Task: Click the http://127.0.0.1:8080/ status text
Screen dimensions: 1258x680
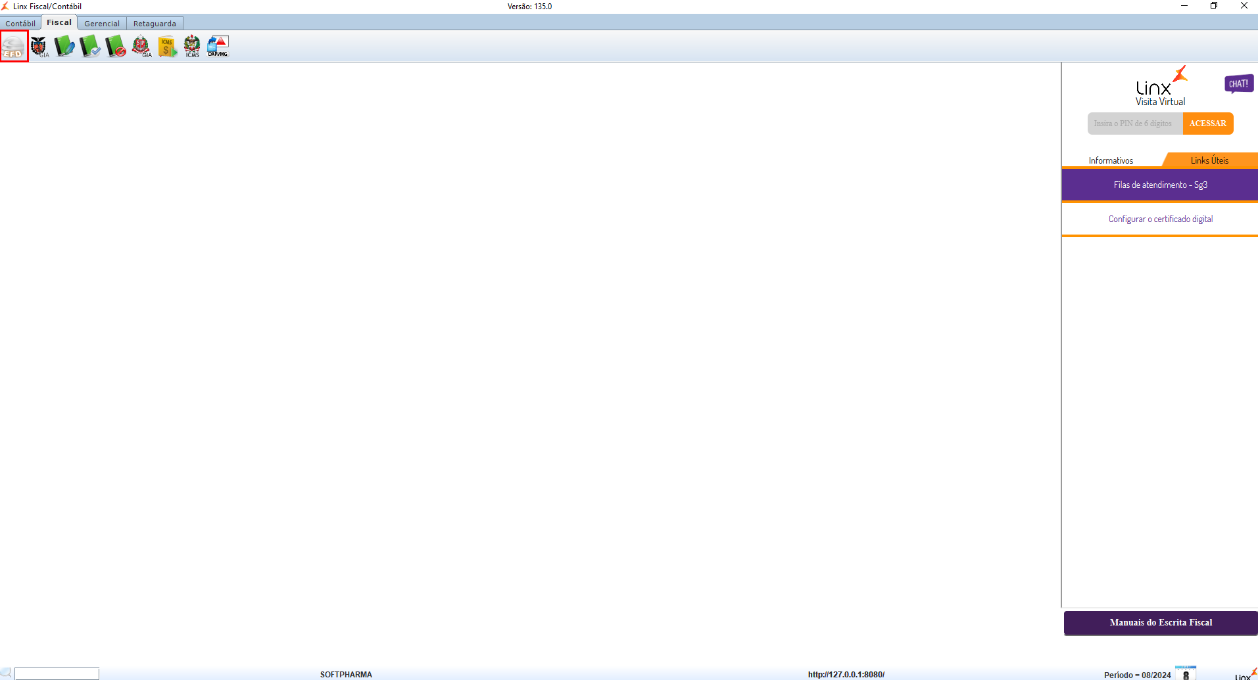Action: point(846,675)
